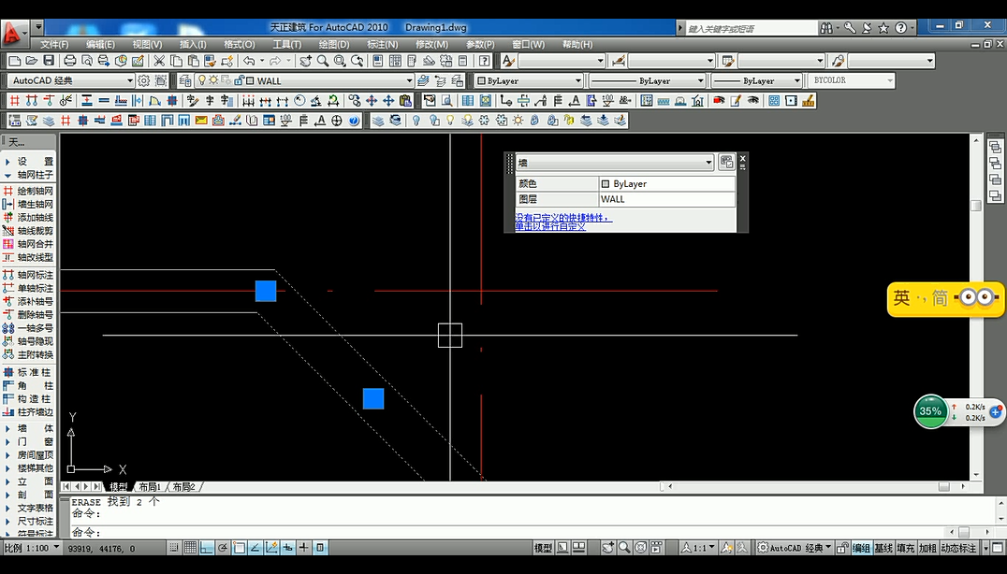Viewport: 1007px width, 574px height.
Task: Toggle 基线 in the status bar
Action: [883, 549]
